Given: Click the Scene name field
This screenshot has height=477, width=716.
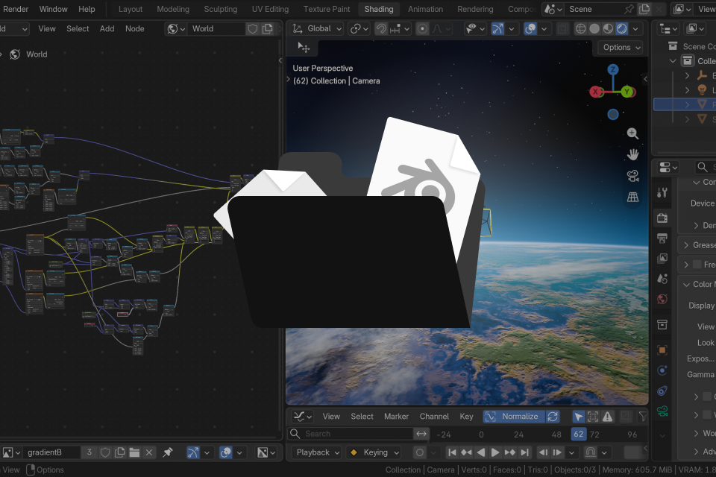Looking at the screenshot, I should point(594,9).
